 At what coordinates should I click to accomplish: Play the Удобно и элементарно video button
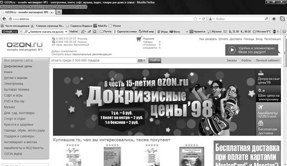(232, 50)
